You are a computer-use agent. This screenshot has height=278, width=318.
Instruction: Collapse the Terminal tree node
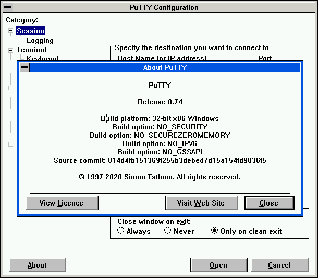point(10,50)
